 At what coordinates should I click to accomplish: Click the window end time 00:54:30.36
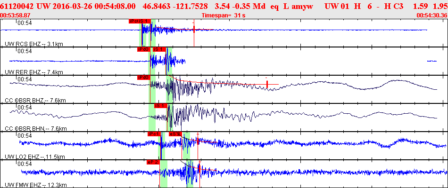point(431,16)
